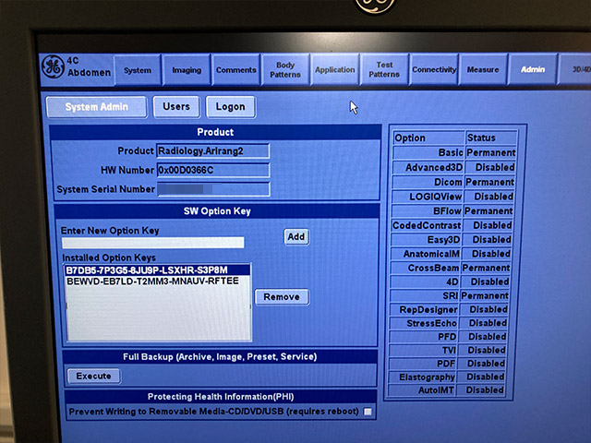Open the Users sub-tab
591x443 pixels.
pos(176,107)
